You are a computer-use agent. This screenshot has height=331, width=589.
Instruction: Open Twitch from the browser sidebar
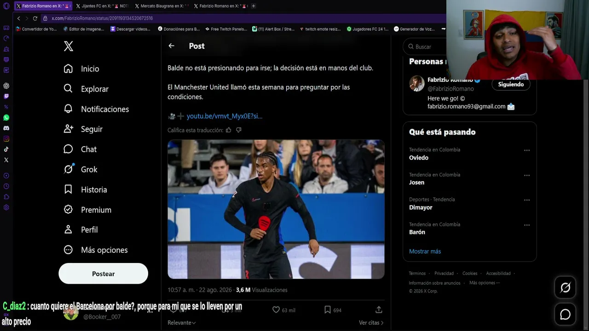[6, 97]
